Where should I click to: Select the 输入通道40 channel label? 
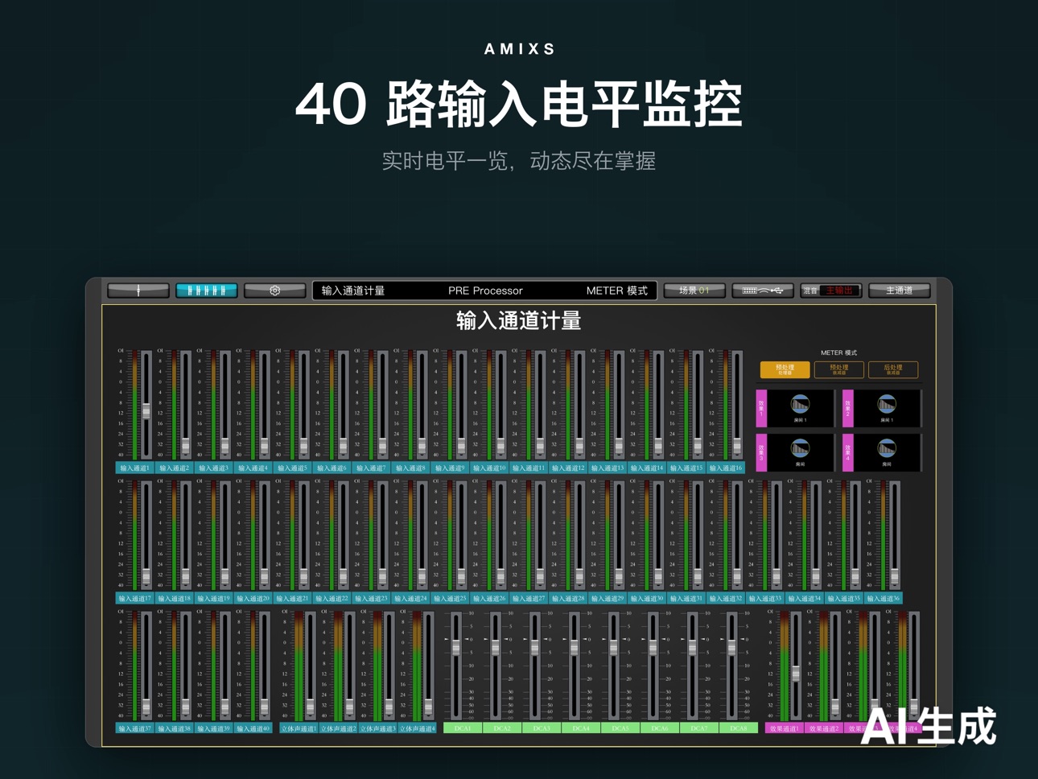coord(253,728)
